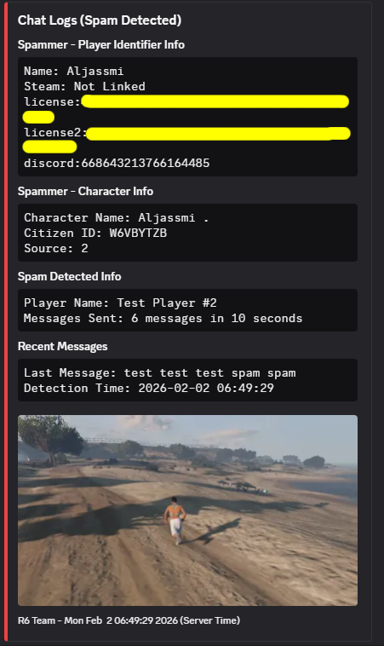Click the yellow redacted license2 bar
The image size is (384, 646).
pos(218,134)
